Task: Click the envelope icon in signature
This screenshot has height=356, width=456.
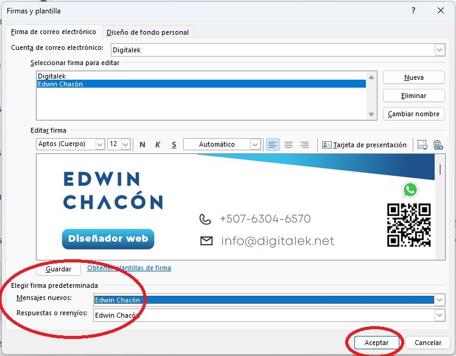Action: coord(206,240)
